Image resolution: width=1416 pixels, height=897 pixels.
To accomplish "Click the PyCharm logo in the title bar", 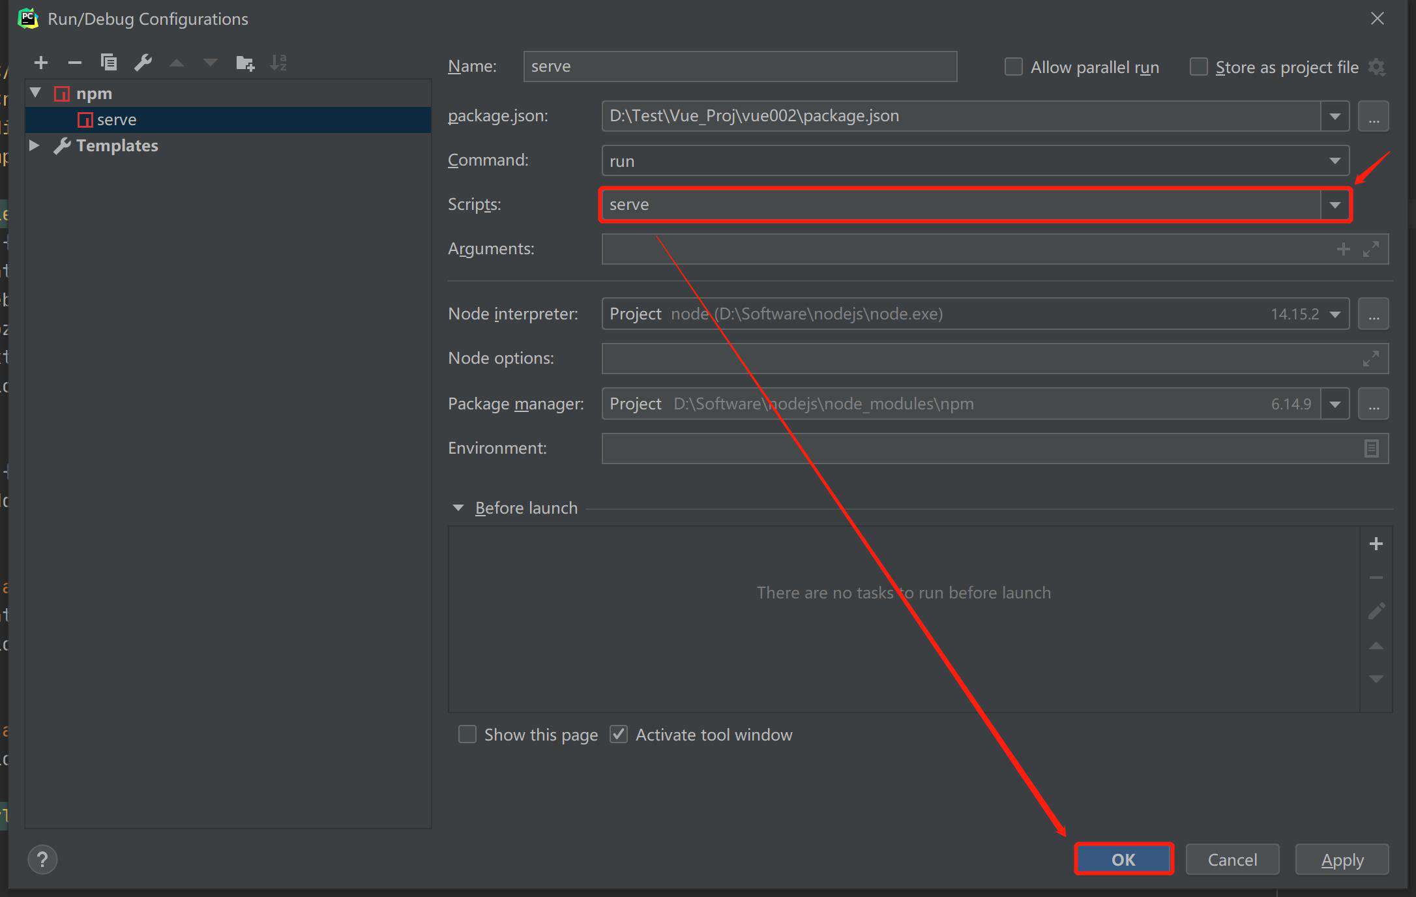I will pyautogui.click(x=27, y=18).
